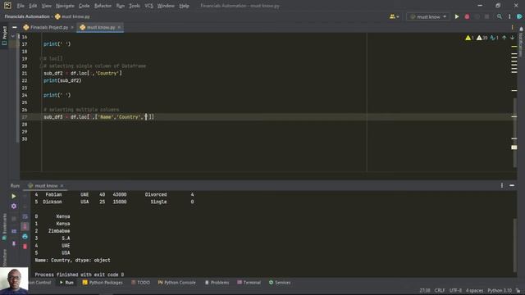The image size is (525, 295).
Task: Open the File menu
Action: point(21,6)
